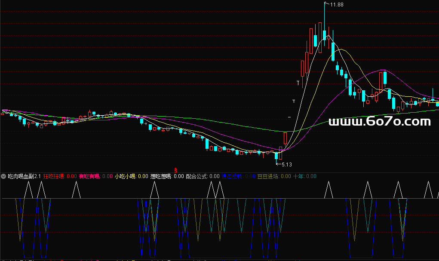
Task: Select the 豆豆进场 indicator label
Action: coord(268,176)
